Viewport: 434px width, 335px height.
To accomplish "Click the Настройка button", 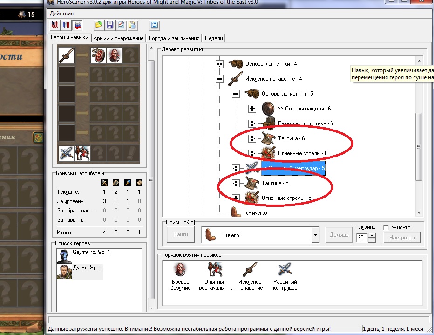I will (402, 238).
